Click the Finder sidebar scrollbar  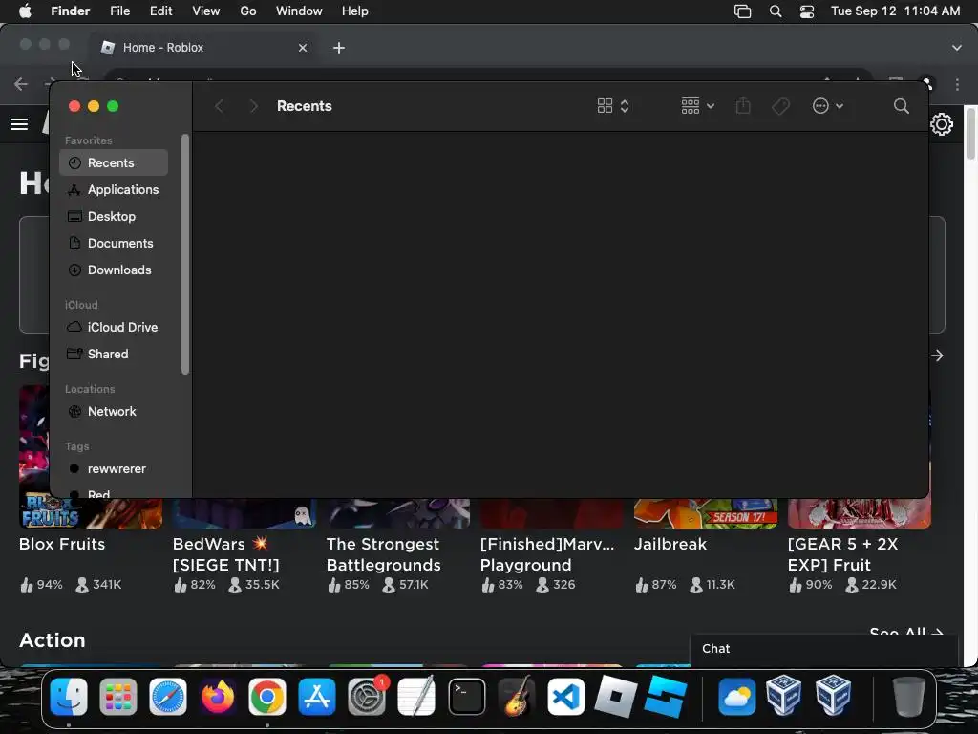point(184,254)
